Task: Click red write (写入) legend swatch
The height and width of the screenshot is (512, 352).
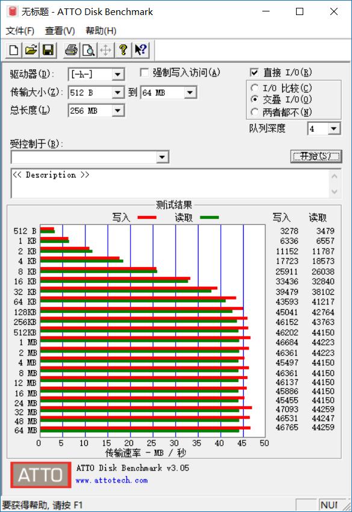Action: [x=147, y=217]
